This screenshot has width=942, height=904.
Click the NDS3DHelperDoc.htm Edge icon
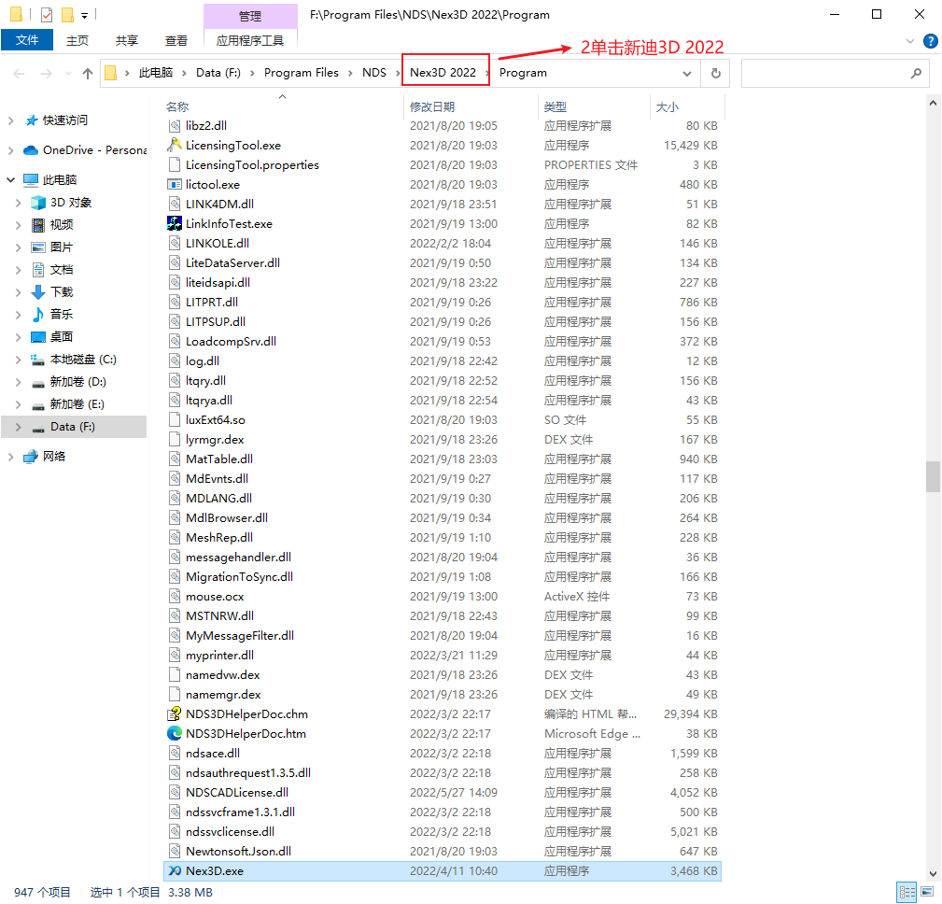[x=175, y=733]
